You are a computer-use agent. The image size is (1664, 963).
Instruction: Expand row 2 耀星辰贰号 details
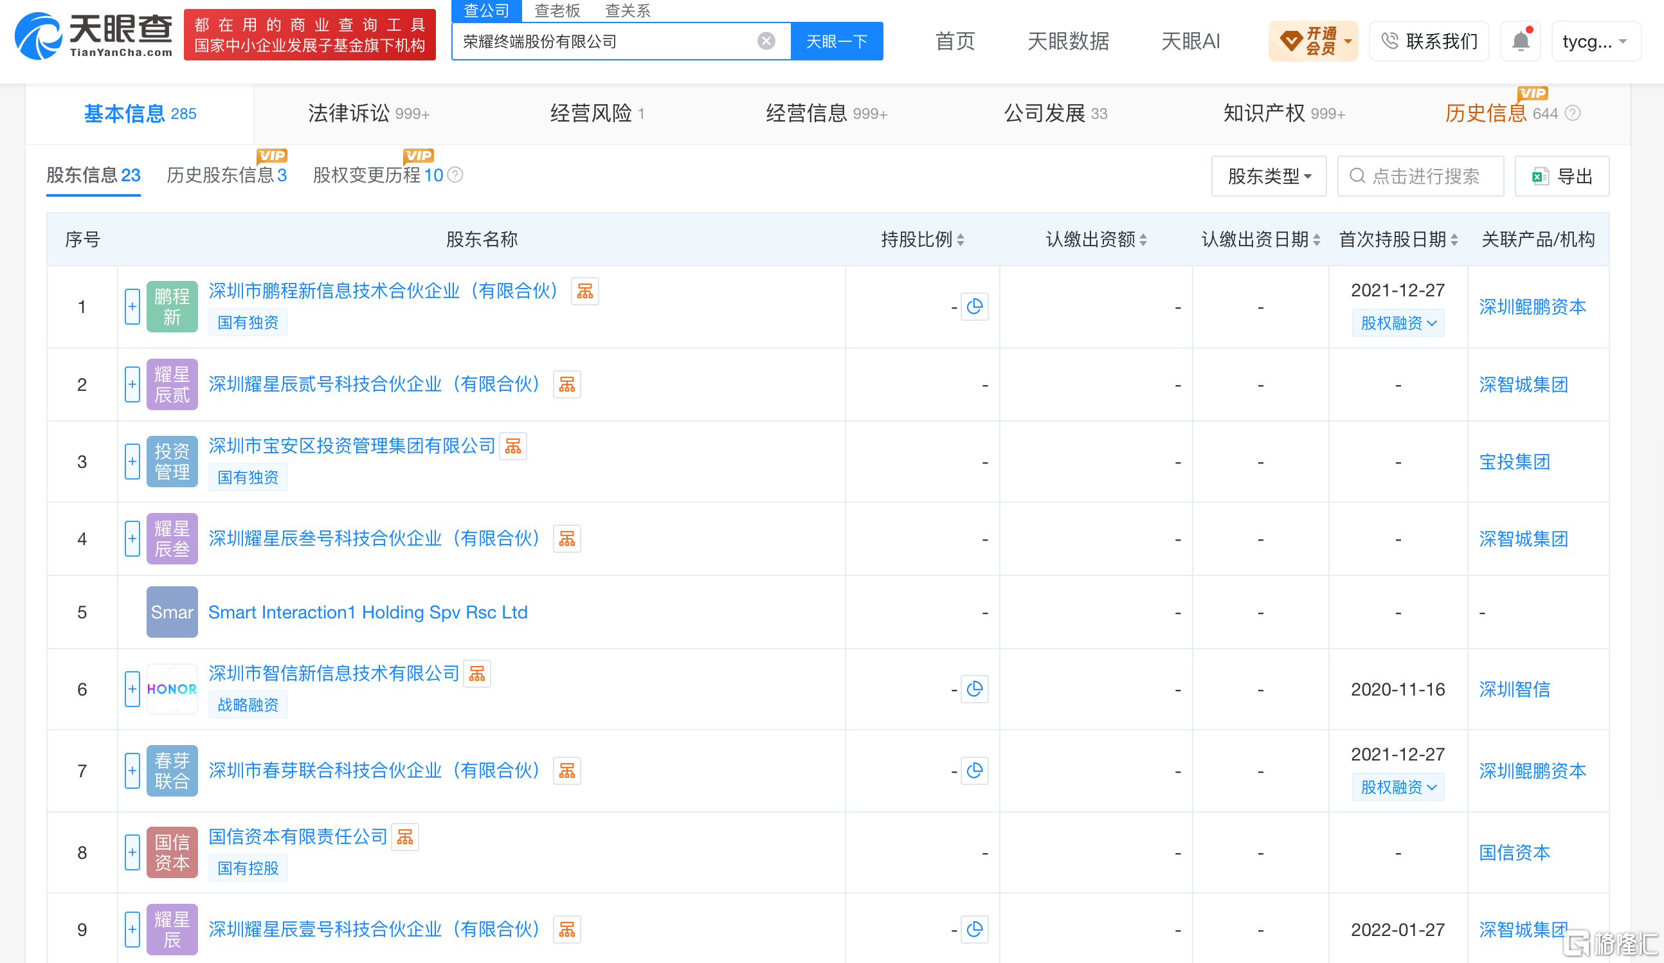pos(132,385)
